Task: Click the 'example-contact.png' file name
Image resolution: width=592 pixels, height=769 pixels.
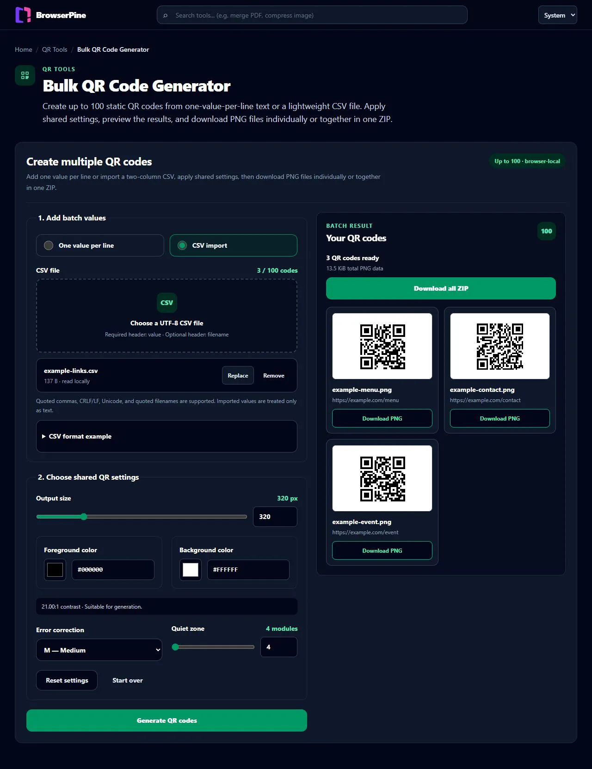Action: (482, 390)
